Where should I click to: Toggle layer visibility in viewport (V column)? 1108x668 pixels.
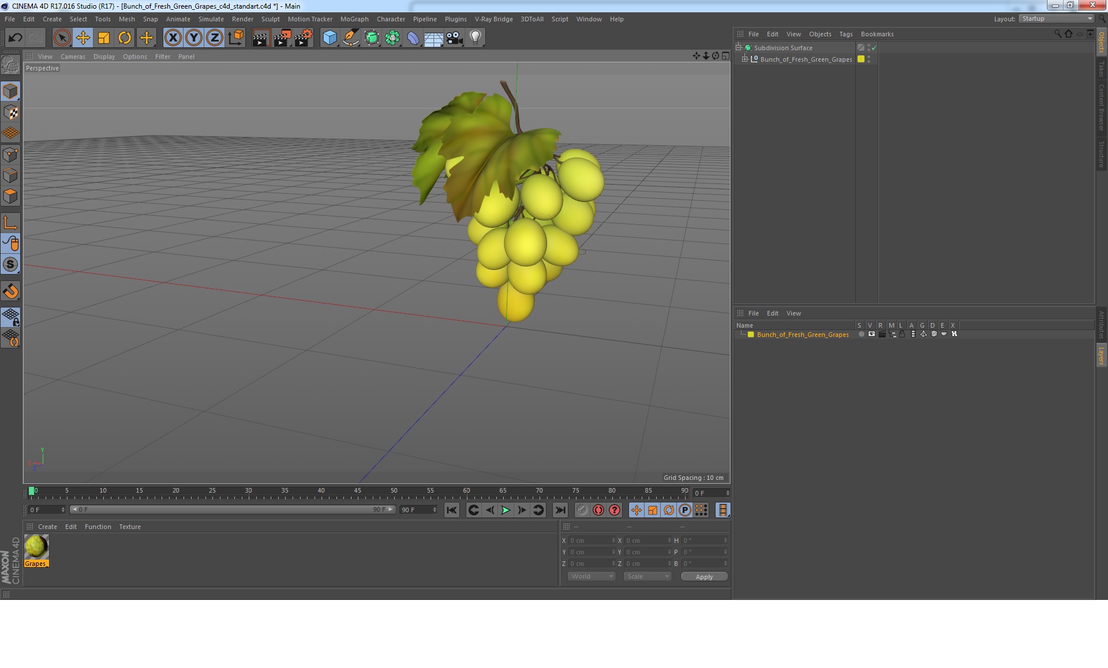[x=871, y=335]
